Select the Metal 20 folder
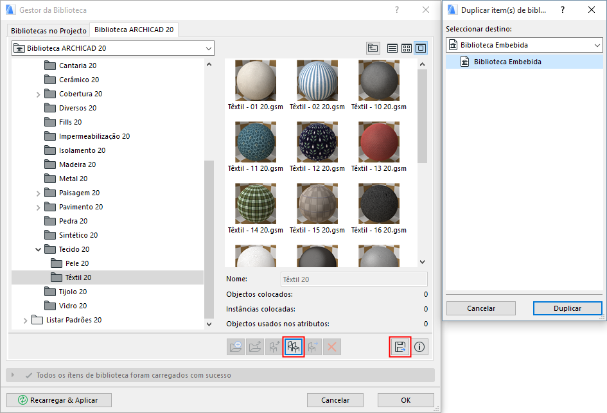The height and width of the screenshot is (413, 607). click(x=73, y=179)
